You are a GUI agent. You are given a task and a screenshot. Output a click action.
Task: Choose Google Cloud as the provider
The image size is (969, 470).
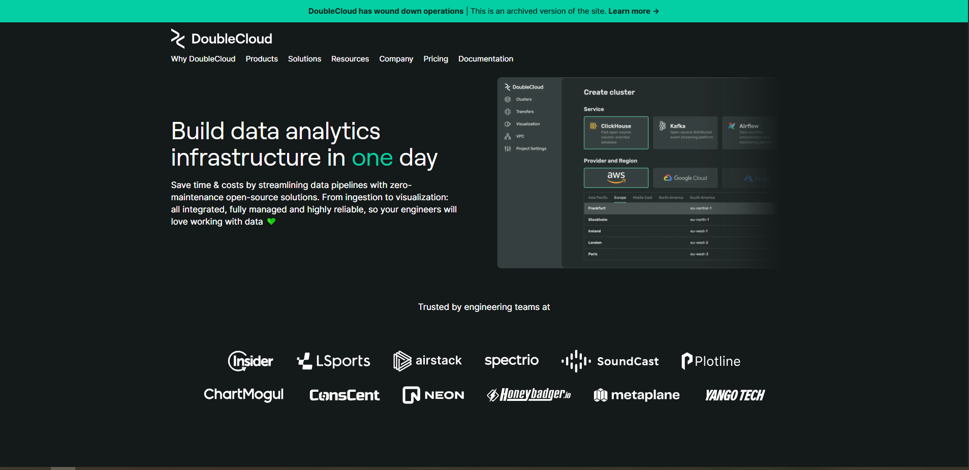(x=685, y=178)
